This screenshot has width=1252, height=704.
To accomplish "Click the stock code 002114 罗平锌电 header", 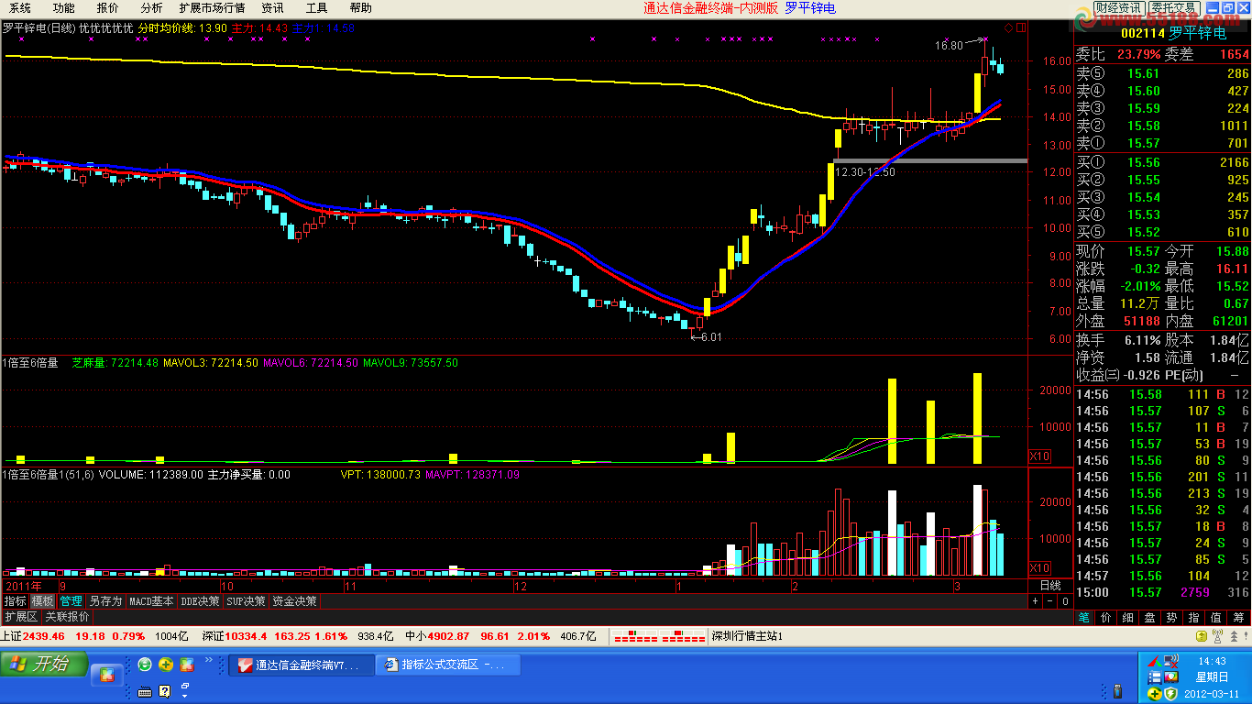I will coord(1173,33).
